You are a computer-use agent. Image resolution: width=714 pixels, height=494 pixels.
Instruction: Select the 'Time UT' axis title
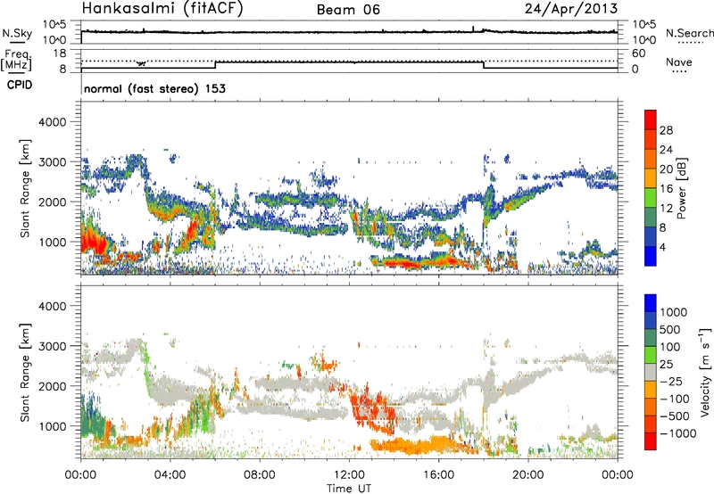pyautogui.click(x=349, y=489)
